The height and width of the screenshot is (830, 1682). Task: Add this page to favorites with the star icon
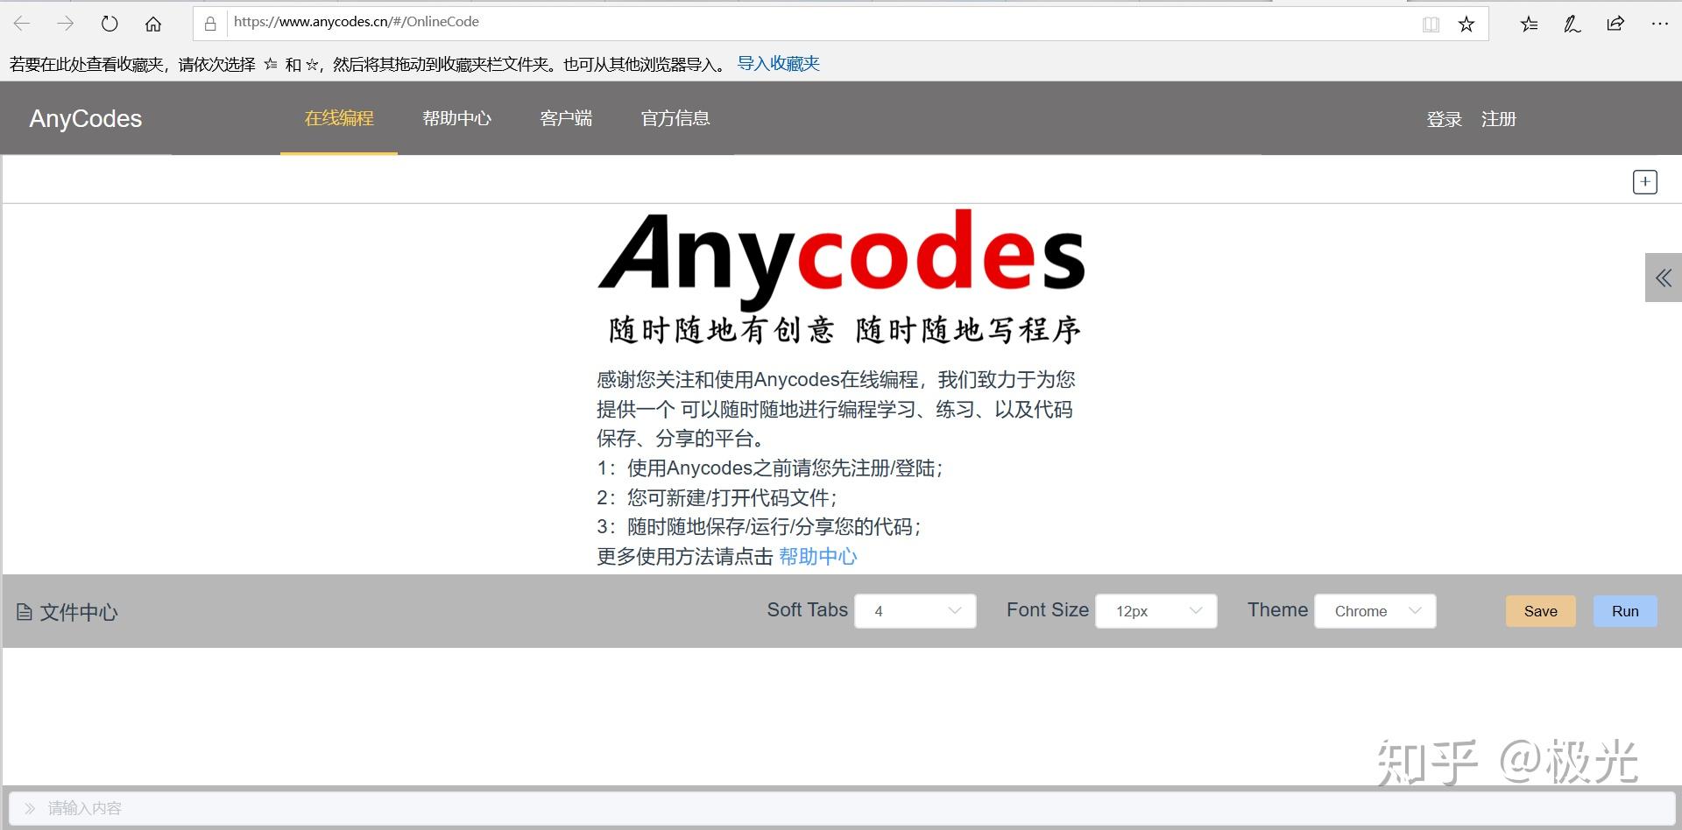pyautogui.click(x=1466, y=24)
